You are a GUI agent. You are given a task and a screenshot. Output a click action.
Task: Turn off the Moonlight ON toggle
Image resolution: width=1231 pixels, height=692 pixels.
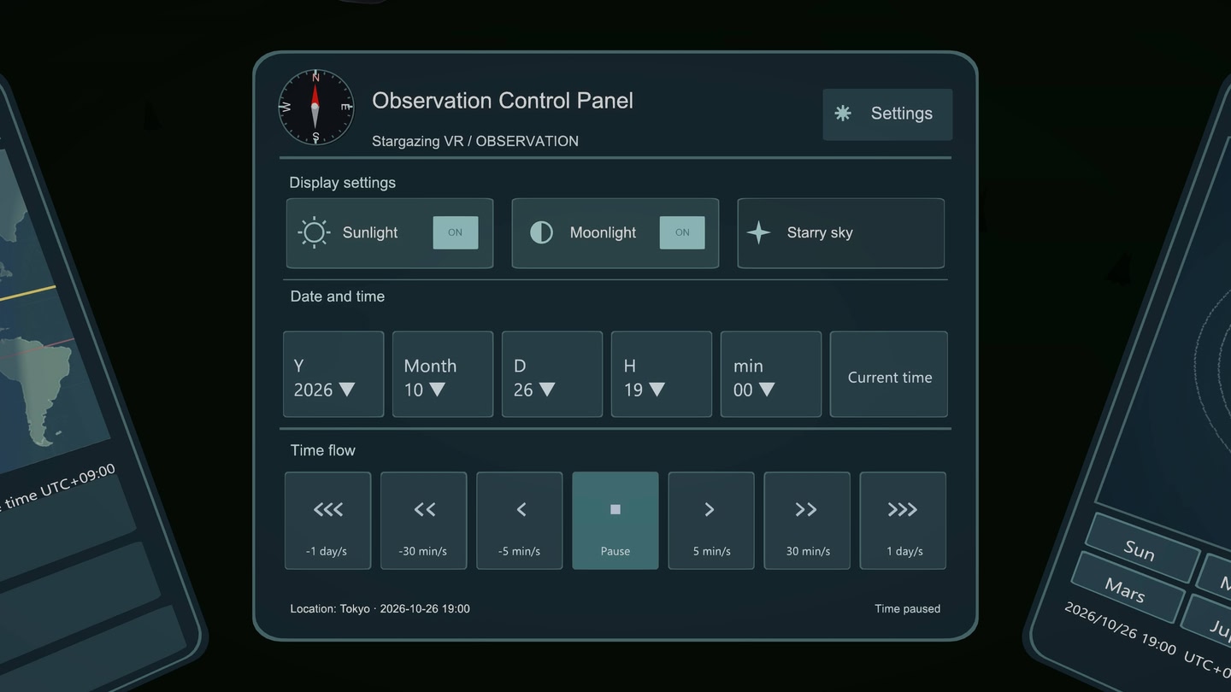(x=682, y=232)
